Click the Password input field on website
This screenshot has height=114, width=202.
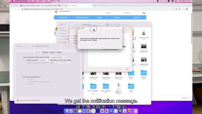136,13
